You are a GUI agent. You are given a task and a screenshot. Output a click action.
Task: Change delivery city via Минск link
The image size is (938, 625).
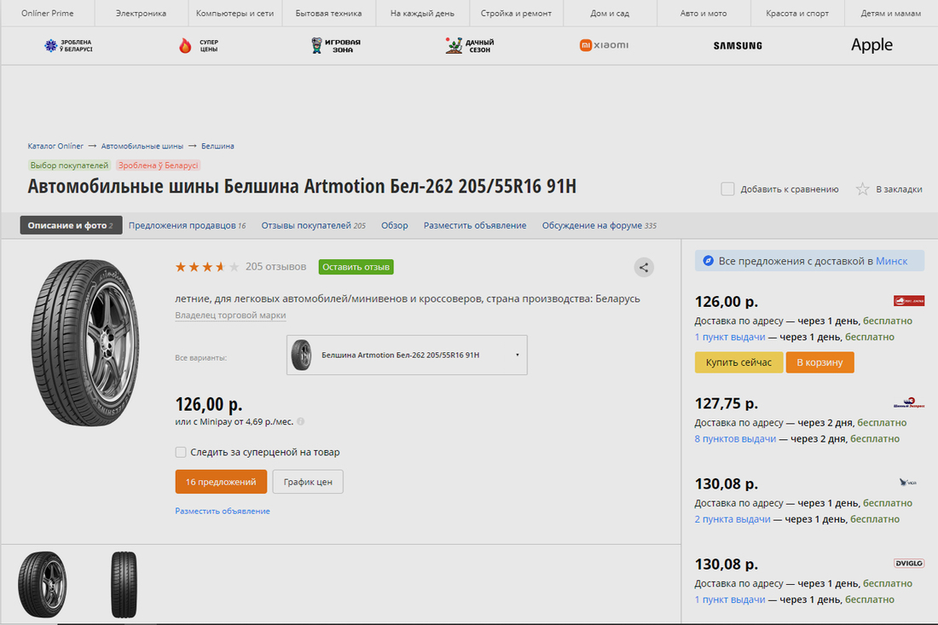pos(891,261)
